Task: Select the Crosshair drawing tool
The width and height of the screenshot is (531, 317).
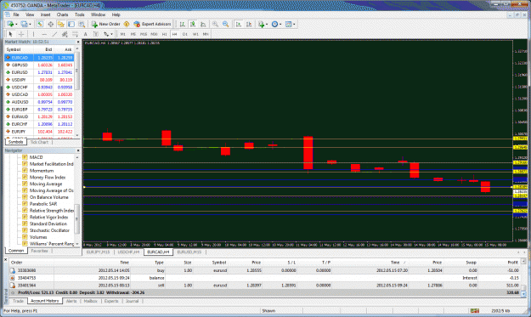Action: [21, 34]
